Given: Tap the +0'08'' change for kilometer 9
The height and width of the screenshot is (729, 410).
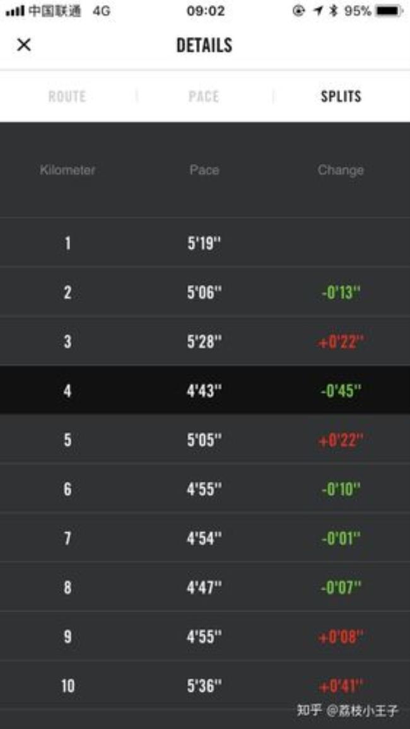Looking at the screenshot, I should [341, 636].
